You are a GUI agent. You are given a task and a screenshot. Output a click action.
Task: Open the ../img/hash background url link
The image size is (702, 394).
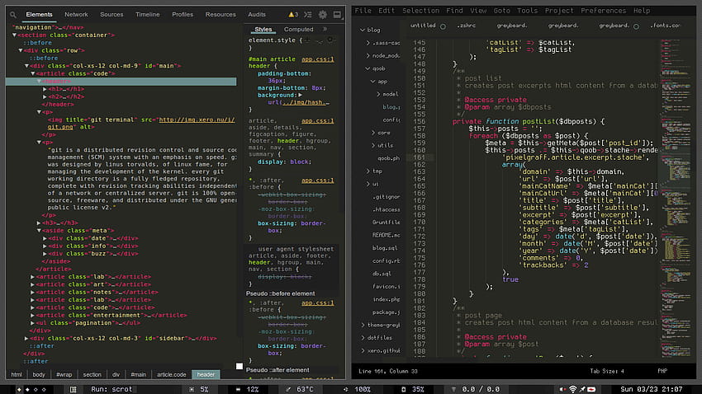click(x=306, y=102)
